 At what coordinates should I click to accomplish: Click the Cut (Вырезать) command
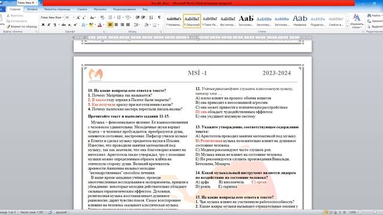tap(14, 16)
